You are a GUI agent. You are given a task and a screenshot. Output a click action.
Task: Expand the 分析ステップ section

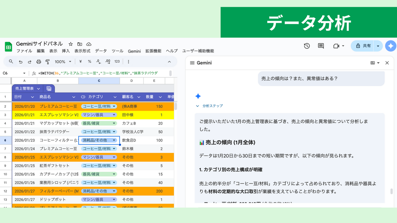209,106
